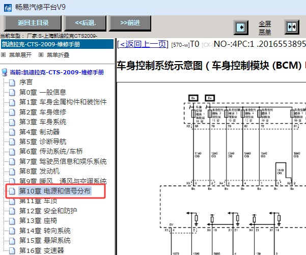Click the page icon beside 第5章
This screenshot has width=306, height=255.
12,142
